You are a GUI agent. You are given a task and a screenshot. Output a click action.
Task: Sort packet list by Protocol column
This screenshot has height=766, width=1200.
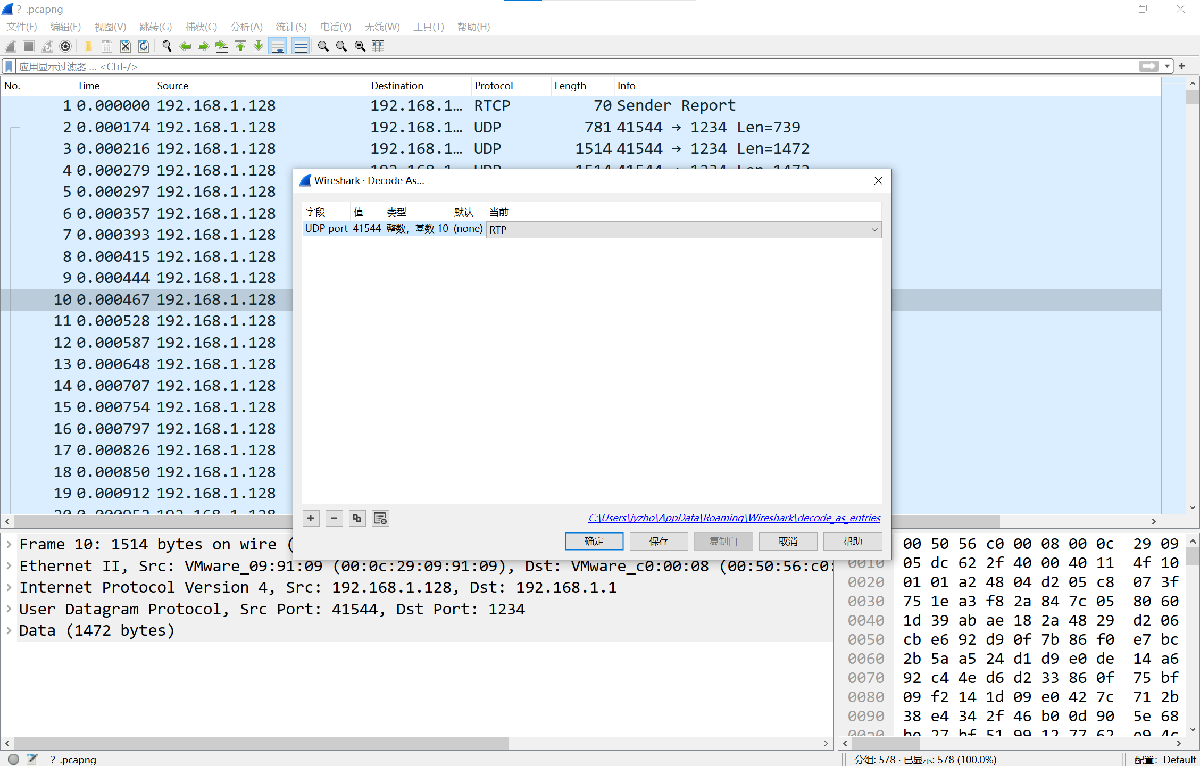tap(511, 86)
